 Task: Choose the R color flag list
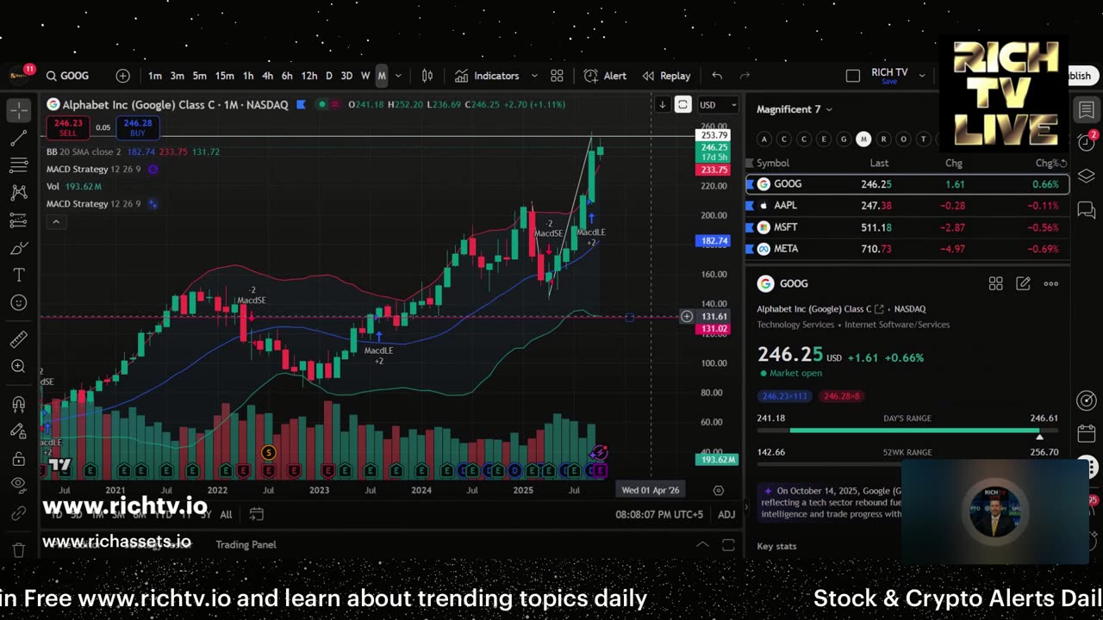pos(883,139)
